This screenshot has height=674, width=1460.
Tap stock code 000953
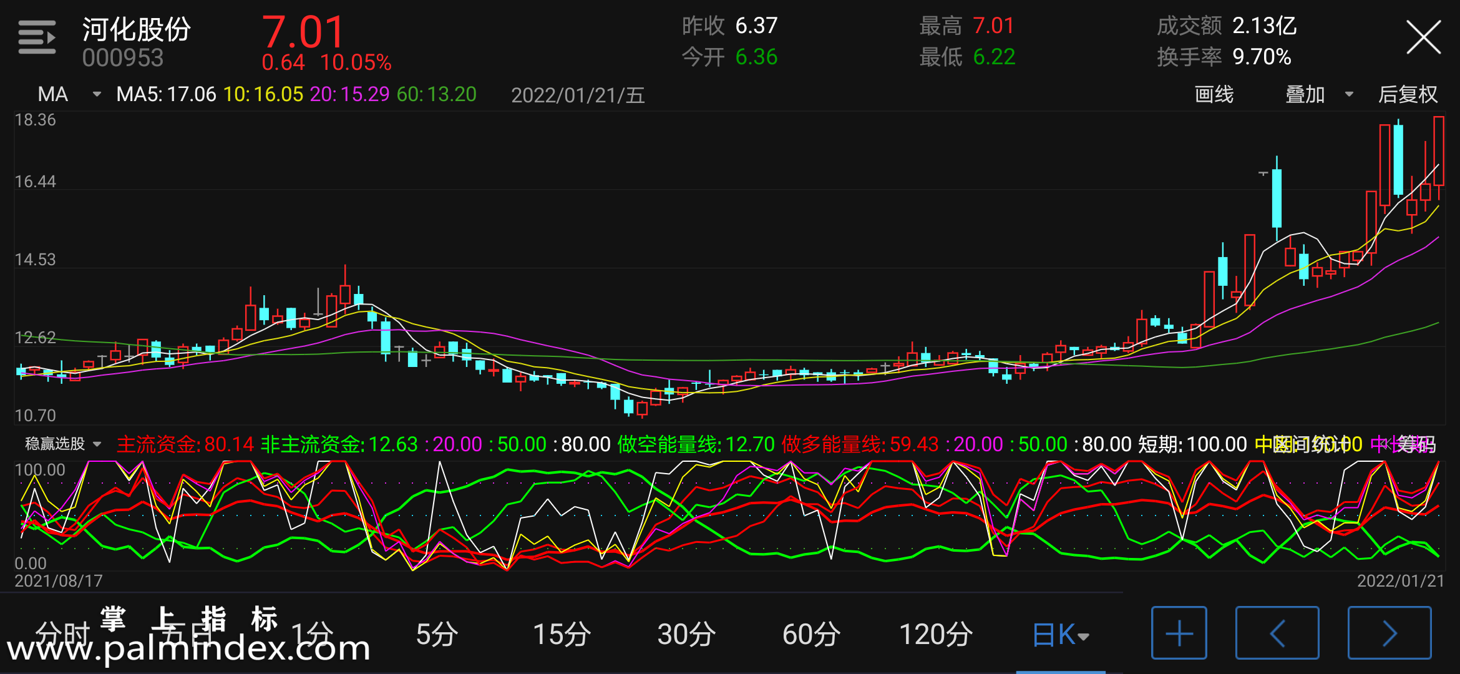tap(123, 58)
